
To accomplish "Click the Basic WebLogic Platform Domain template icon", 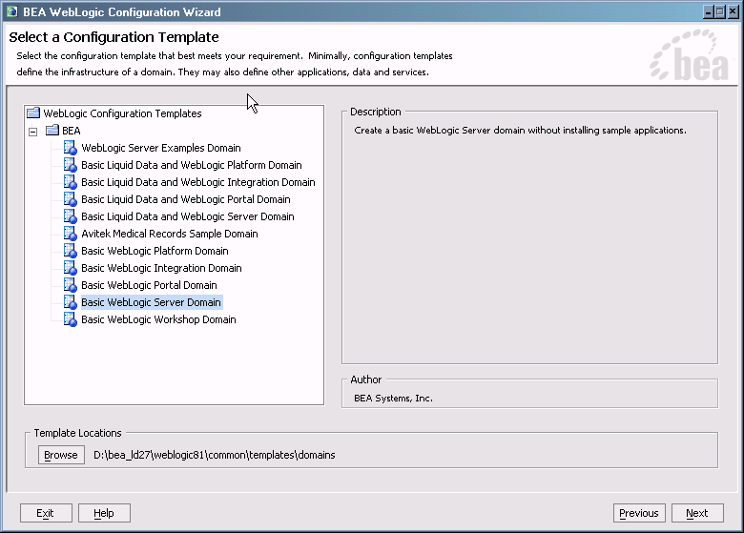I will point(71,251).
